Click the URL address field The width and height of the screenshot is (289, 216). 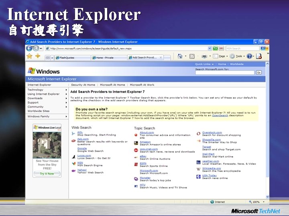coord(126,48)
